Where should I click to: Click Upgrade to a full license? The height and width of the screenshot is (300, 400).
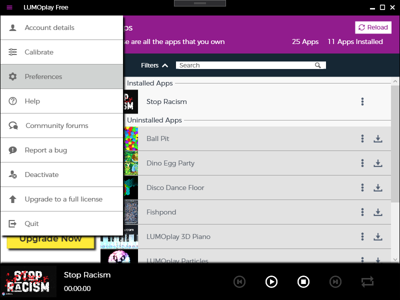[61, 199]
